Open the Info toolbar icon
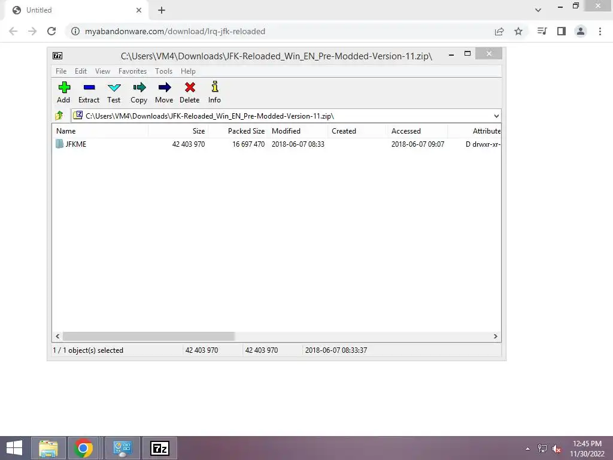 pyautogui.click(x=215, y=86)
